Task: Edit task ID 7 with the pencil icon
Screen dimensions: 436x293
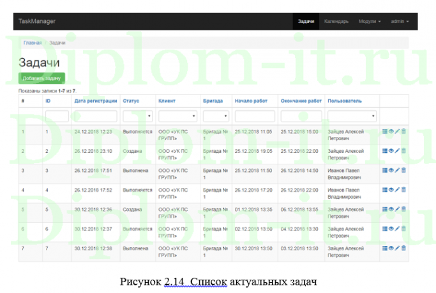Action: click(x=397, y=248)
